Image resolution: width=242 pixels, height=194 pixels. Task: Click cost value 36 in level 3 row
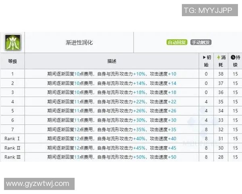(x=221, y=93)
